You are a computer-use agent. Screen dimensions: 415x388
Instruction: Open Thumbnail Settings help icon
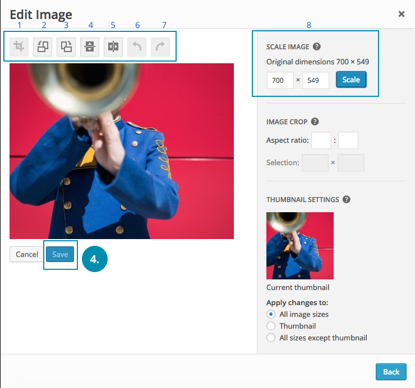click(347, 199)
